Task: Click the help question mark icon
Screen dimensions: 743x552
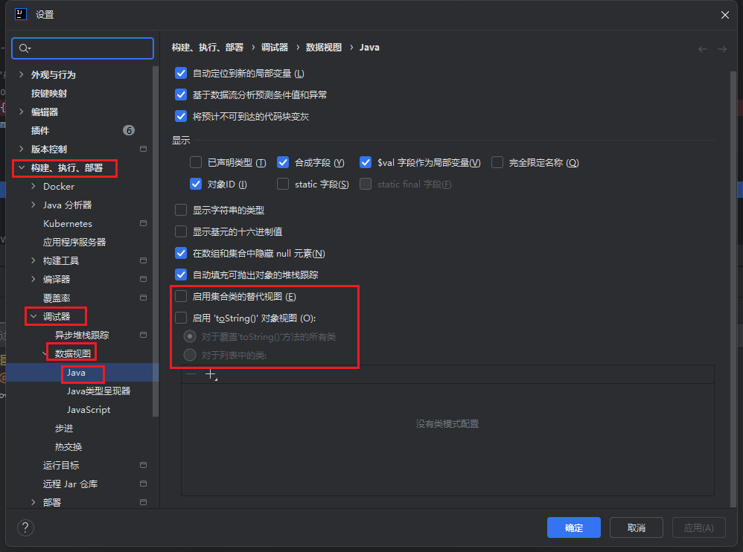Action: point(25,527)
